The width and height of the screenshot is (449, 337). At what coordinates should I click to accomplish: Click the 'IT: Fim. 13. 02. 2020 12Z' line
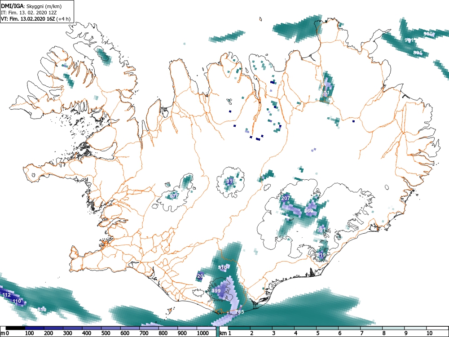tap(29, 13)
